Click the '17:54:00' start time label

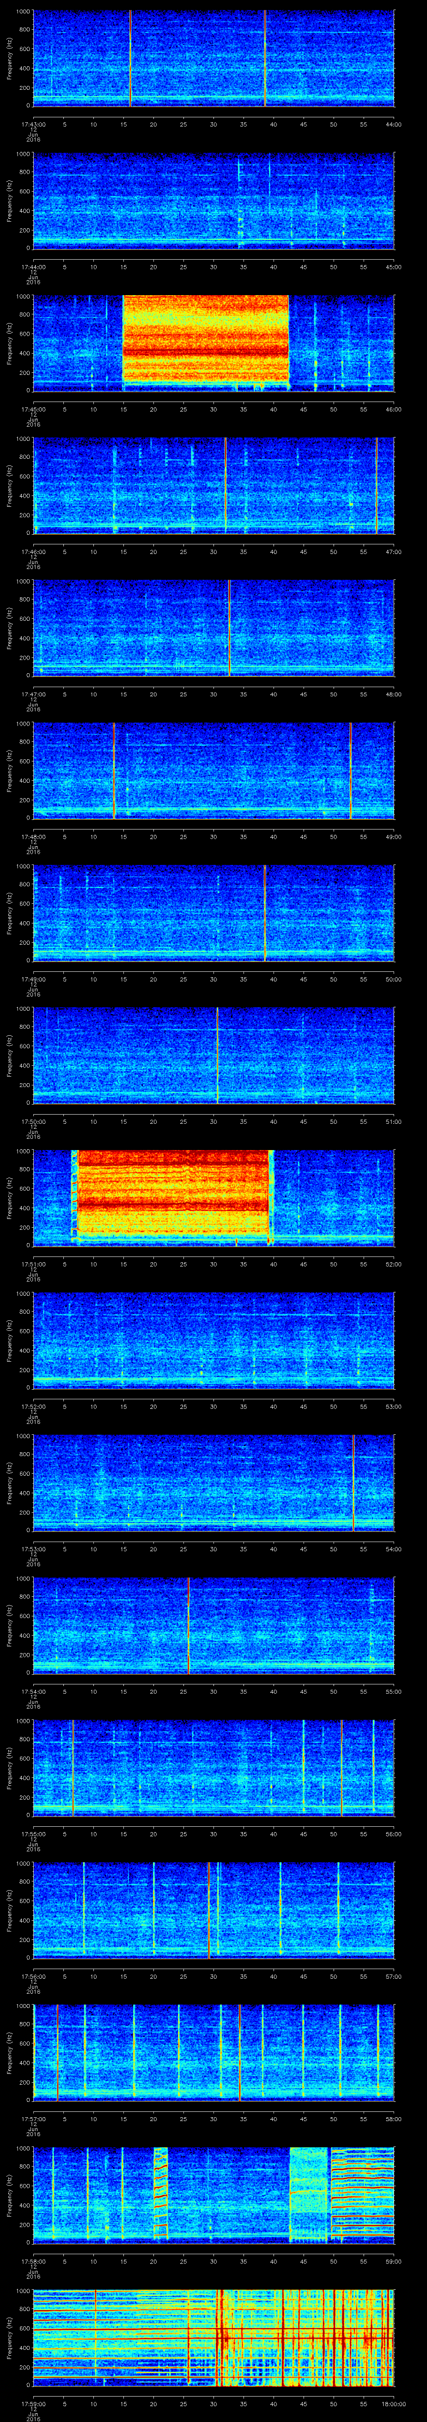pos(34,1691)
